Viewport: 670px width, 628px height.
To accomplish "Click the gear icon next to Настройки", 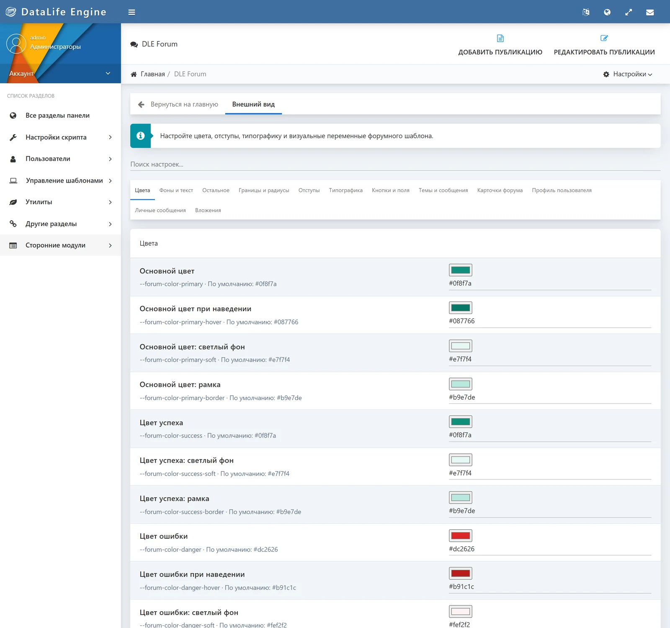I will [x=606, y=74].
